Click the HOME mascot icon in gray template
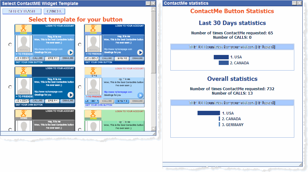 (23, 115)
